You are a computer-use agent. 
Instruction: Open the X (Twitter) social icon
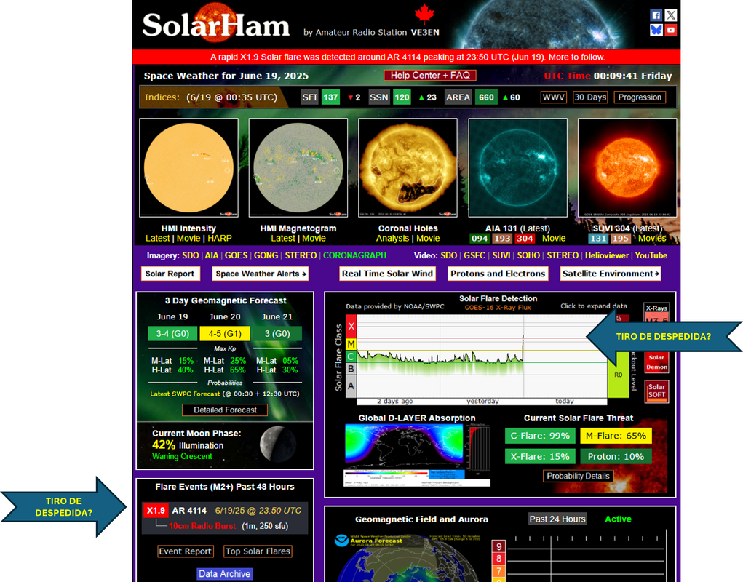click(x=670, y=15)
